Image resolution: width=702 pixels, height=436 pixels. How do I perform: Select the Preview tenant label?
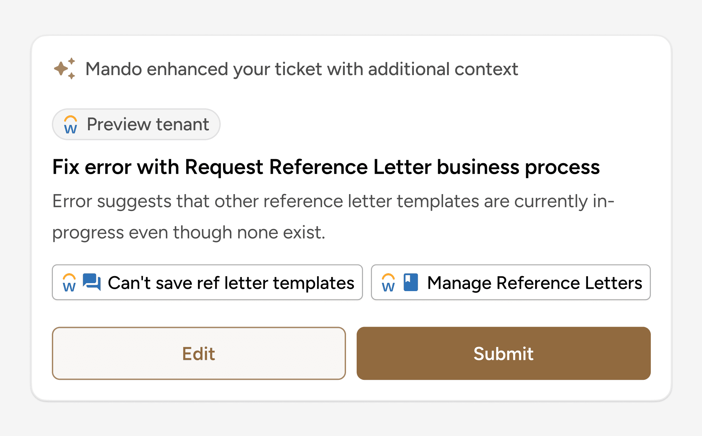point(148,124)
